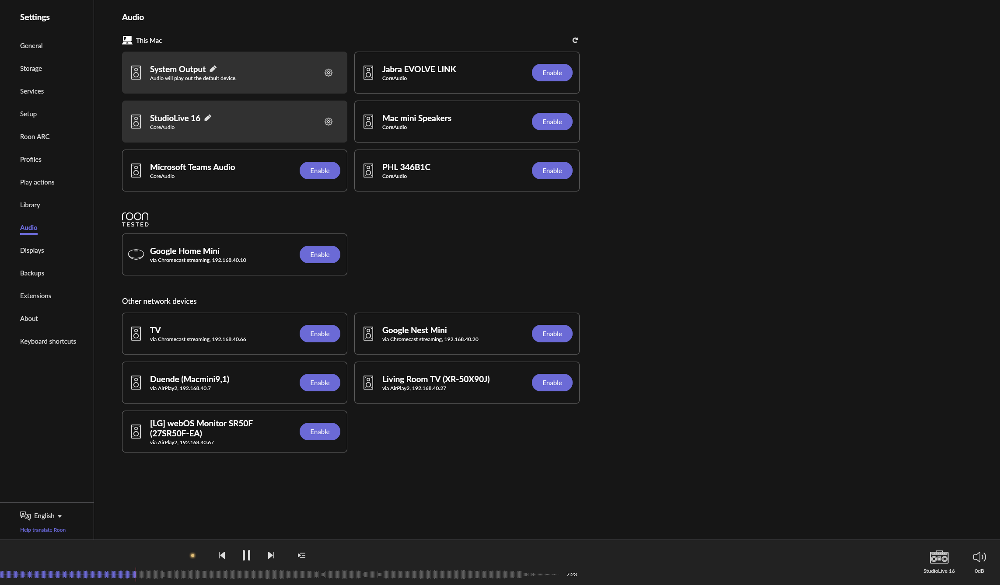
Task: Refresh the This Mac audio devices list
Action: [575, 40]
